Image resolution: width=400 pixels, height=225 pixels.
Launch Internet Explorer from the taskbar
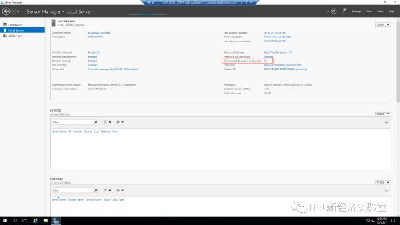36,221
